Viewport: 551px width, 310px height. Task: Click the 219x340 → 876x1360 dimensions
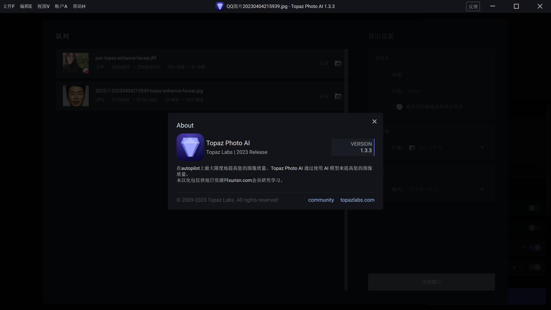click(134, 100)
